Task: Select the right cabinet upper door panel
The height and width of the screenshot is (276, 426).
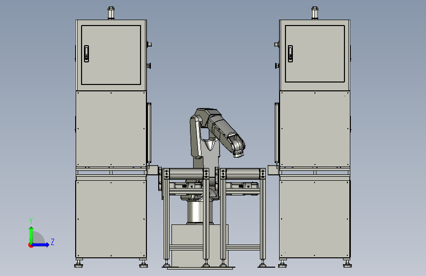Action: pyautogui.click(x=315, y=54)
